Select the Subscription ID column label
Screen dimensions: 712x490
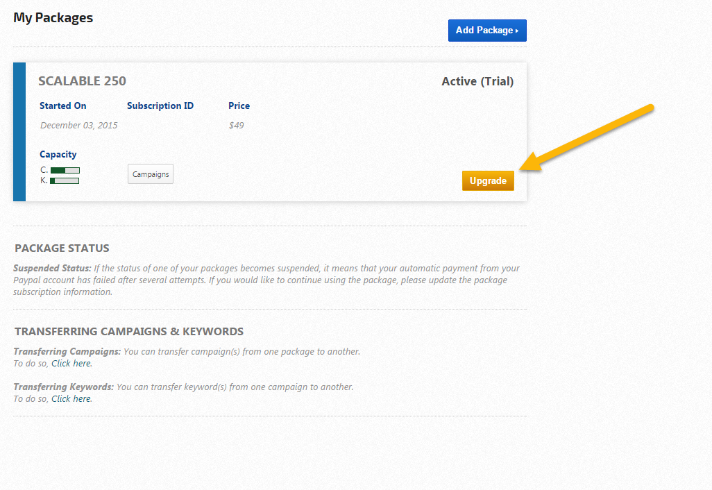tap(160, 106)
